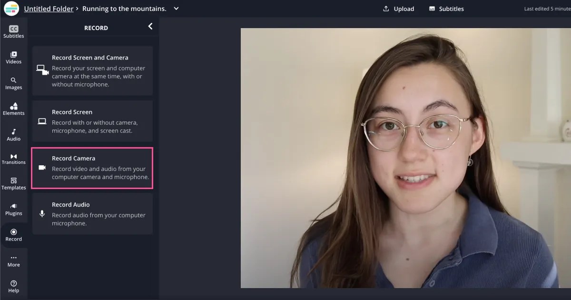Open the Audio panel
The height and width of the screenshot is (300, 571).
click(13, 134)
